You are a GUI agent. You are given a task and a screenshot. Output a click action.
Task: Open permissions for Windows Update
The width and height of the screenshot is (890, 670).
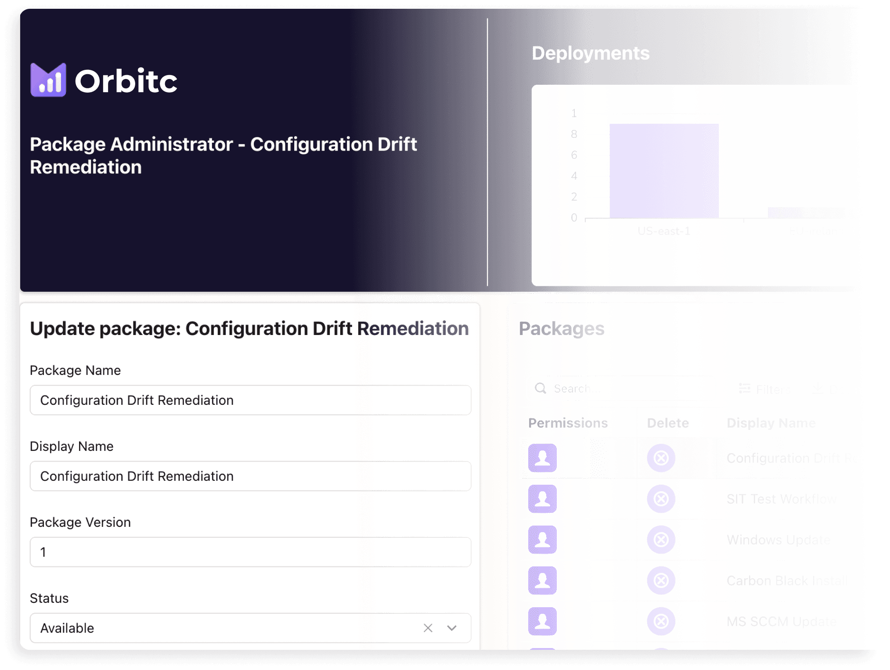pos(542,540)
